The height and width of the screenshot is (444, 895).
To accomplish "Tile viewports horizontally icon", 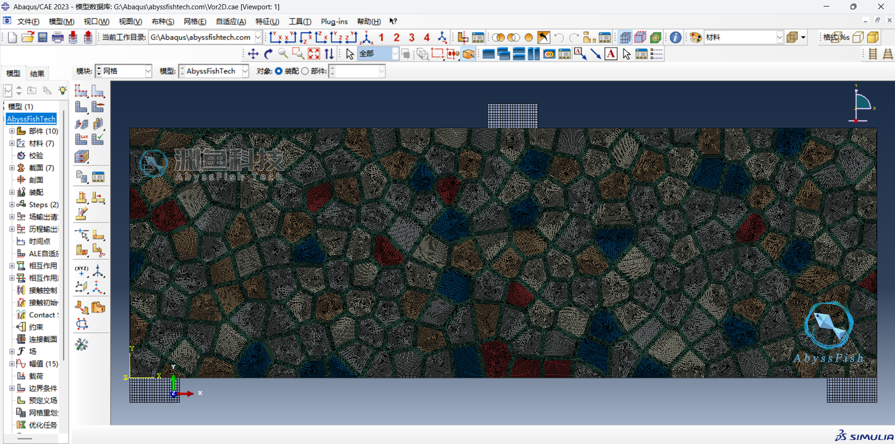I will tap(519, 54).
